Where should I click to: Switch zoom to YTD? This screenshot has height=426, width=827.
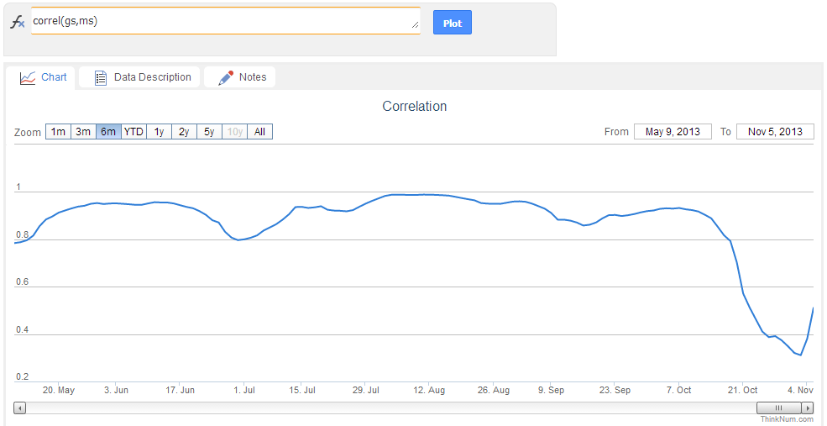pos(133,132)
